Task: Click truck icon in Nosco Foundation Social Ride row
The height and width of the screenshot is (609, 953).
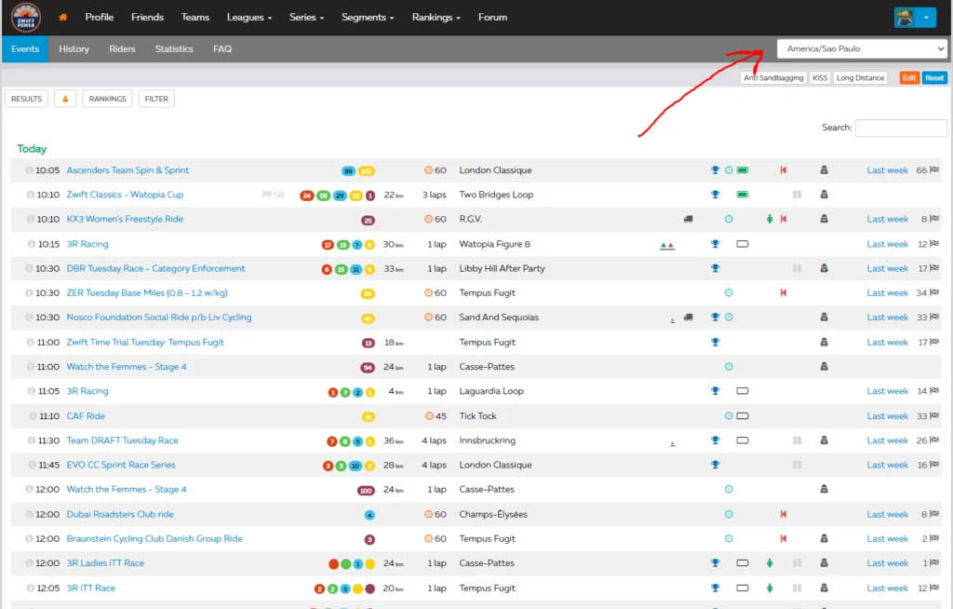Action: (x=688, y=317)
